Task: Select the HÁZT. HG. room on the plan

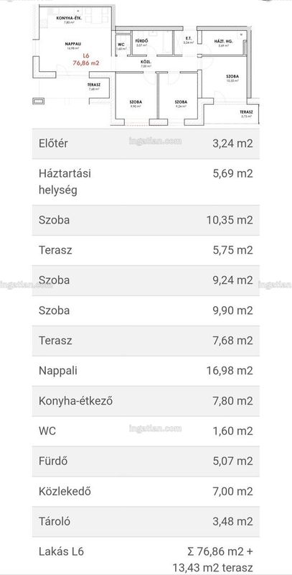Action: 223,43
